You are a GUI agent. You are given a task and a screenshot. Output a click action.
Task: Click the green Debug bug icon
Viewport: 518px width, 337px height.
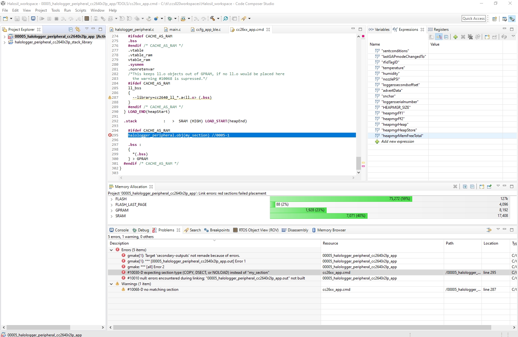(170, 19)
